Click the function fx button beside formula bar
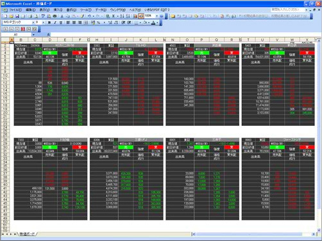322x241 pixels. [x=49, y=35]
